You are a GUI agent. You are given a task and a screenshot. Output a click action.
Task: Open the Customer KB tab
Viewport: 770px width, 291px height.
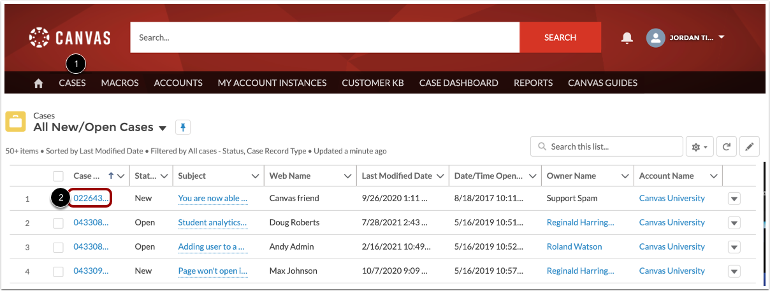[x=373, y=83]
